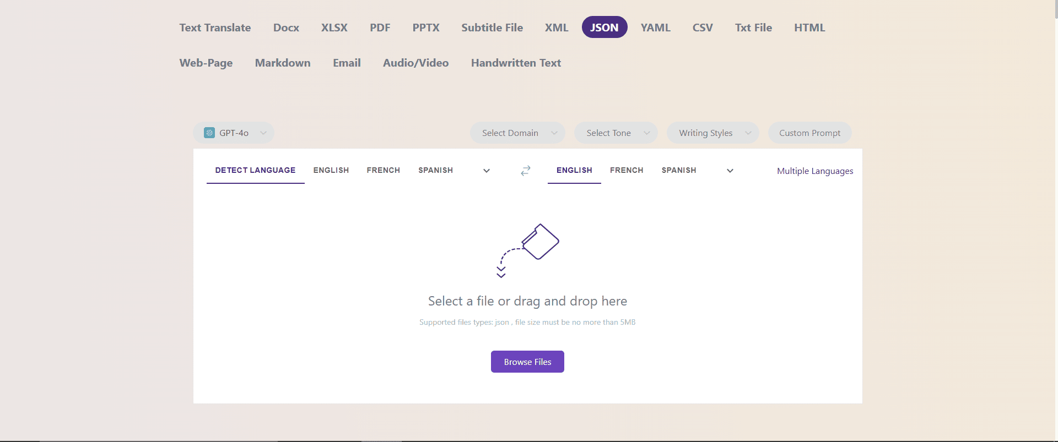Open the Writing Styles dropdown

pyautogui.click(x=712, y=133)
